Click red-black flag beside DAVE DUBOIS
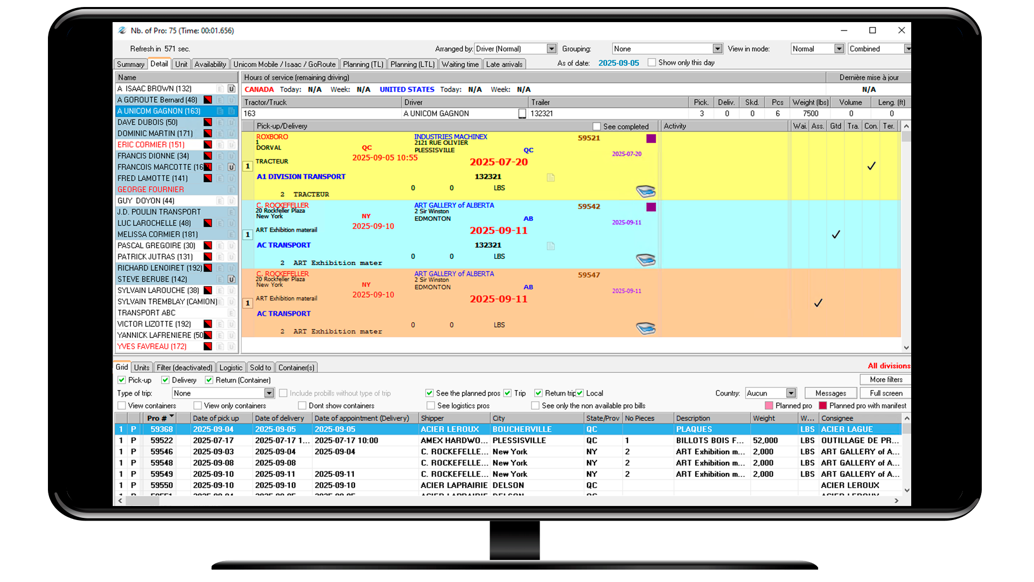This screenshot has height=582, width=1034. tap(207, 122)
